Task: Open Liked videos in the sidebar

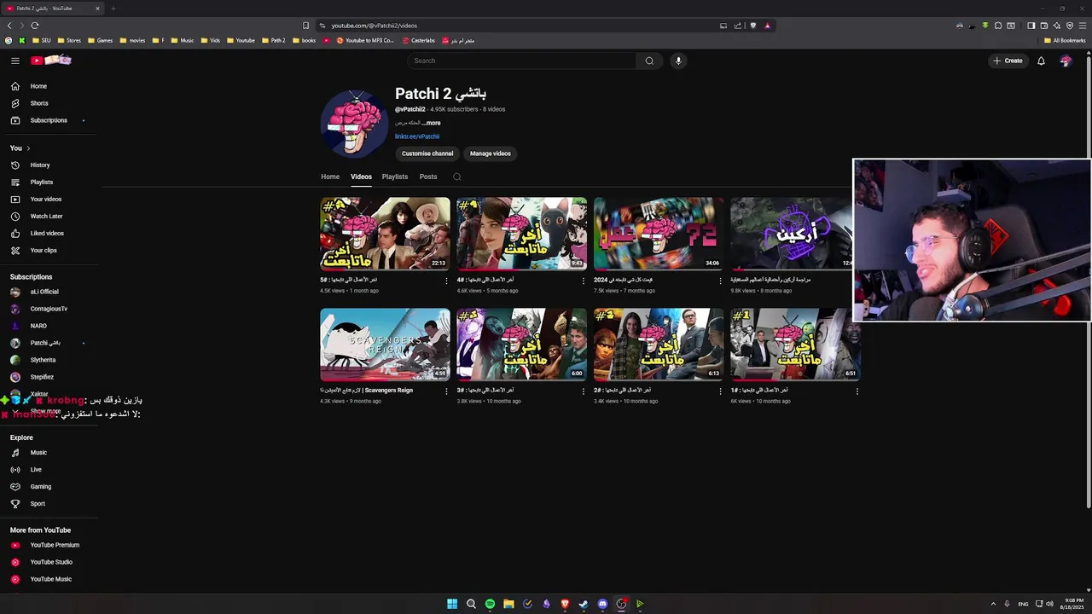Action: pos(49,233)
